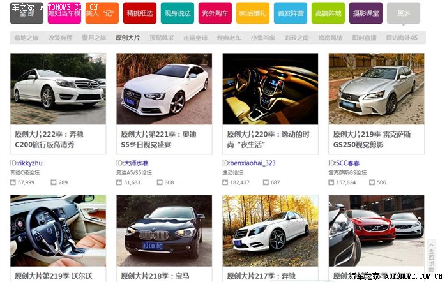Open the 逸动 night interior thumbnail
Viewport: 447px width, 282px height.
pyautogui.click(x=270, y=89)
